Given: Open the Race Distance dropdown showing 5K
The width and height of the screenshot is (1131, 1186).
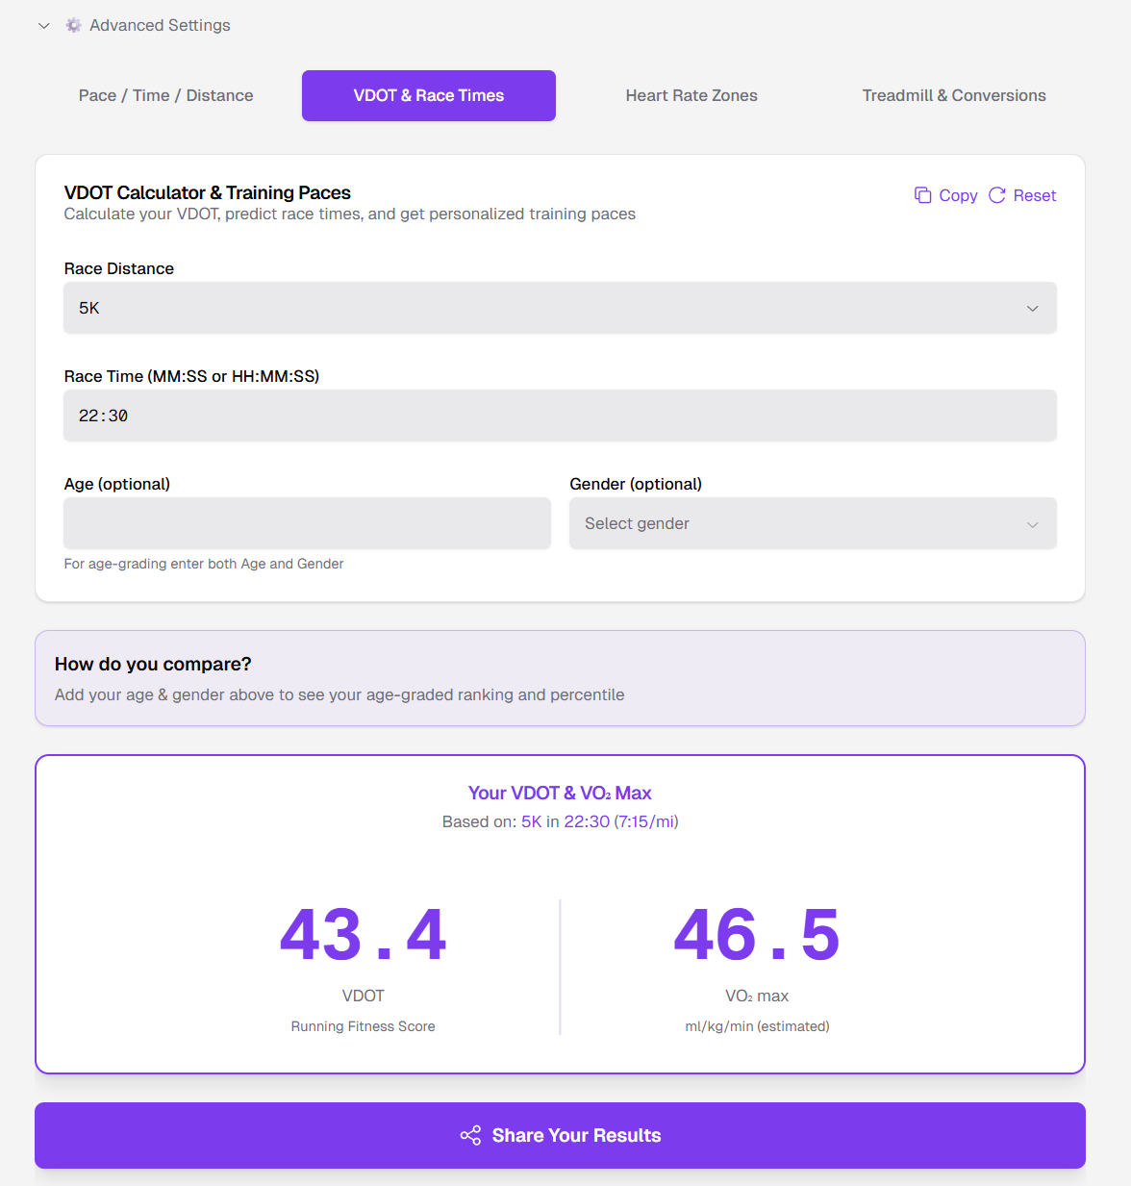Looking at the screenshot, I should [x=560, y=308].
